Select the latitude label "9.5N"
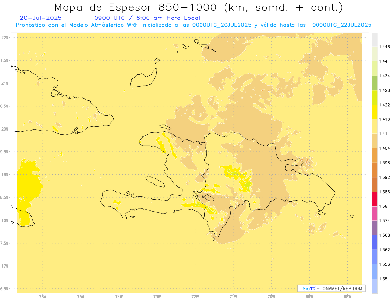 point(5,152)
